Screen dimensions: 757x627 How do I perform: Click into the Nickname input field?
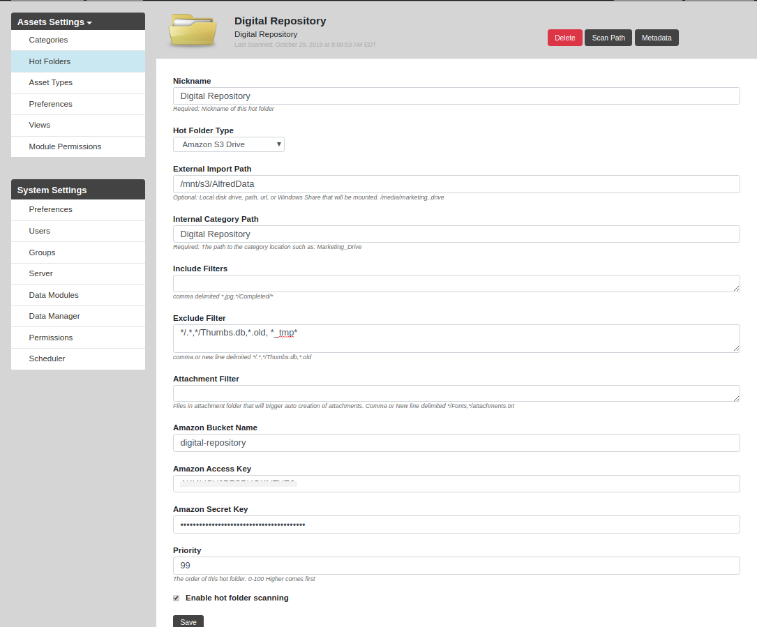point(456,96)
